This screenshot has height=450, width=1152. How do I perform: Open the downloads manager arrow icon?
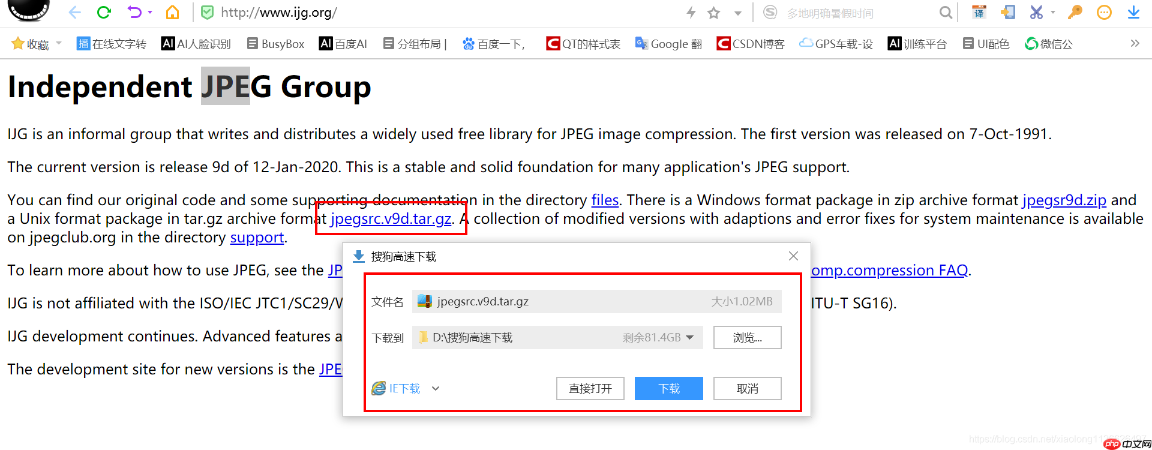click(x=1133, y=12)
